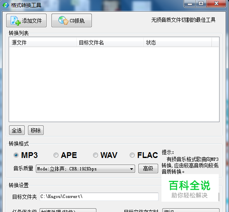This screenshot has height=212, width=229.
Task: Choose the FLAC format radio button
Action: click(x=132, y=155)
